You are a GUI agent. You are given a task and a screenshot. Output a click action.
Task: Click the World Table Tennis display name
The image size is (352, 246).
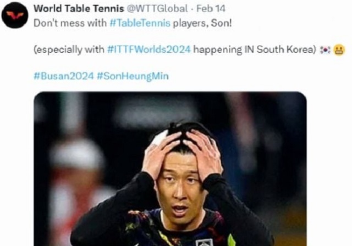click(79, 9)
